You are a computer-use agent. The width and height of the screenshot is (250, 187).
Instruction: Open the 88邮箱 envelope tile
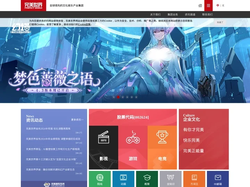(x=218, y=179)
